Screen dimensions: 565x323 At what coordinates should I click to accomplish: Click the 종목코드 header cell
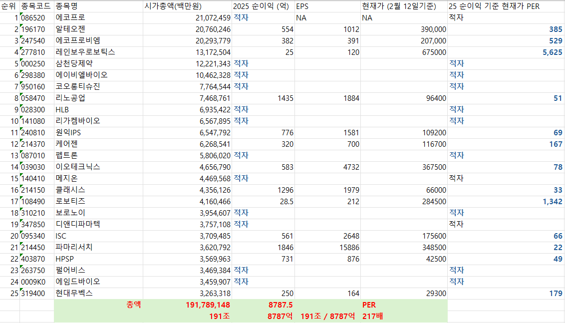tap(37, 6)
